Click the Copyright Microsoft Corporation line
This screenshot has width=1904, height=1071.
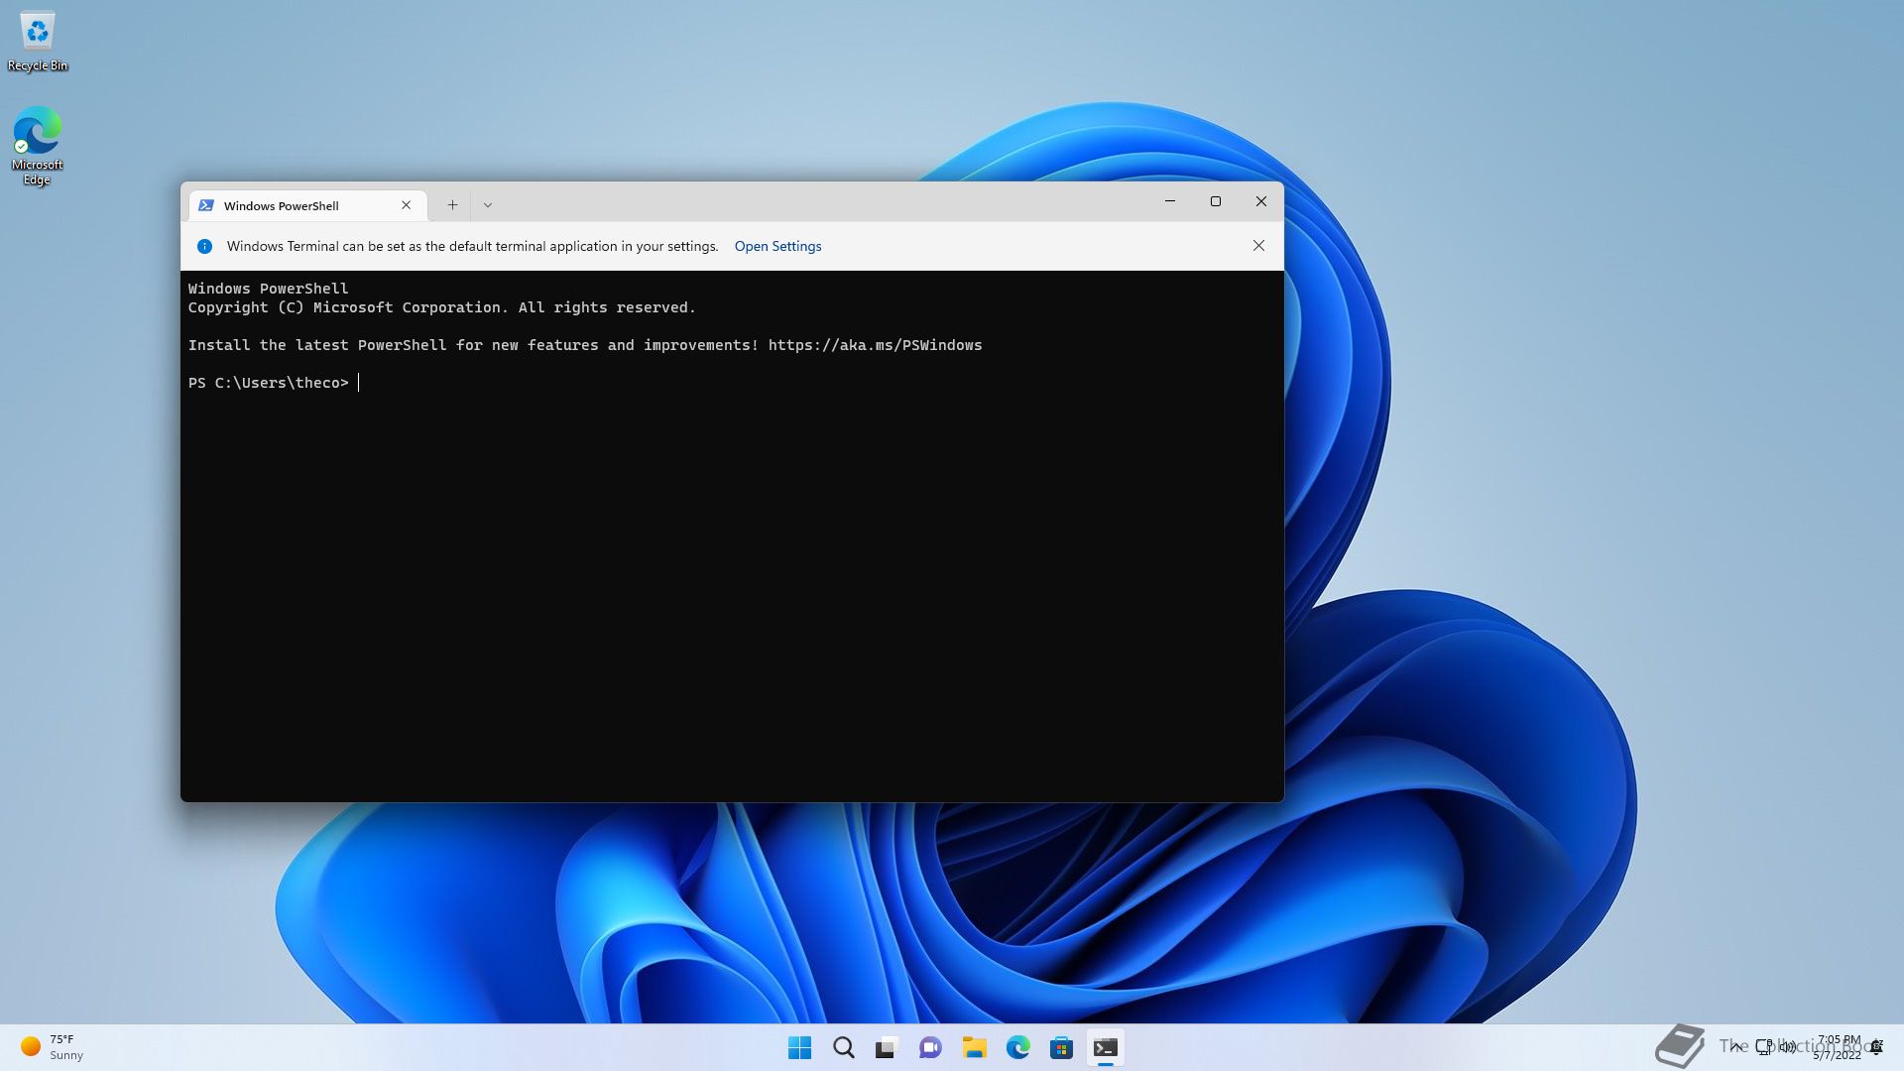(442, 307)
